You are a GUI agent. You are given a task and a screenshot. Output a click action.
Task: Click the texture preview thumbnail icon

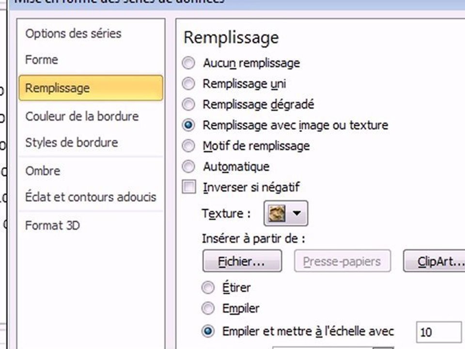pos(277,213)
